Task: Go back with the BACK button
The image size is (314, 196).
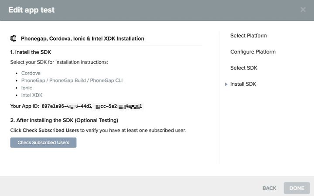Action: (x=270, y=188)
